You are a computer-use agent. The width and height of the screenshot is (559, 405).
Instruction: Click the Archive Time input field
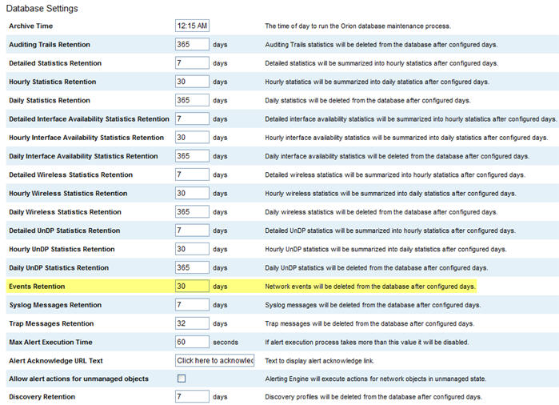tap(192, 26)
